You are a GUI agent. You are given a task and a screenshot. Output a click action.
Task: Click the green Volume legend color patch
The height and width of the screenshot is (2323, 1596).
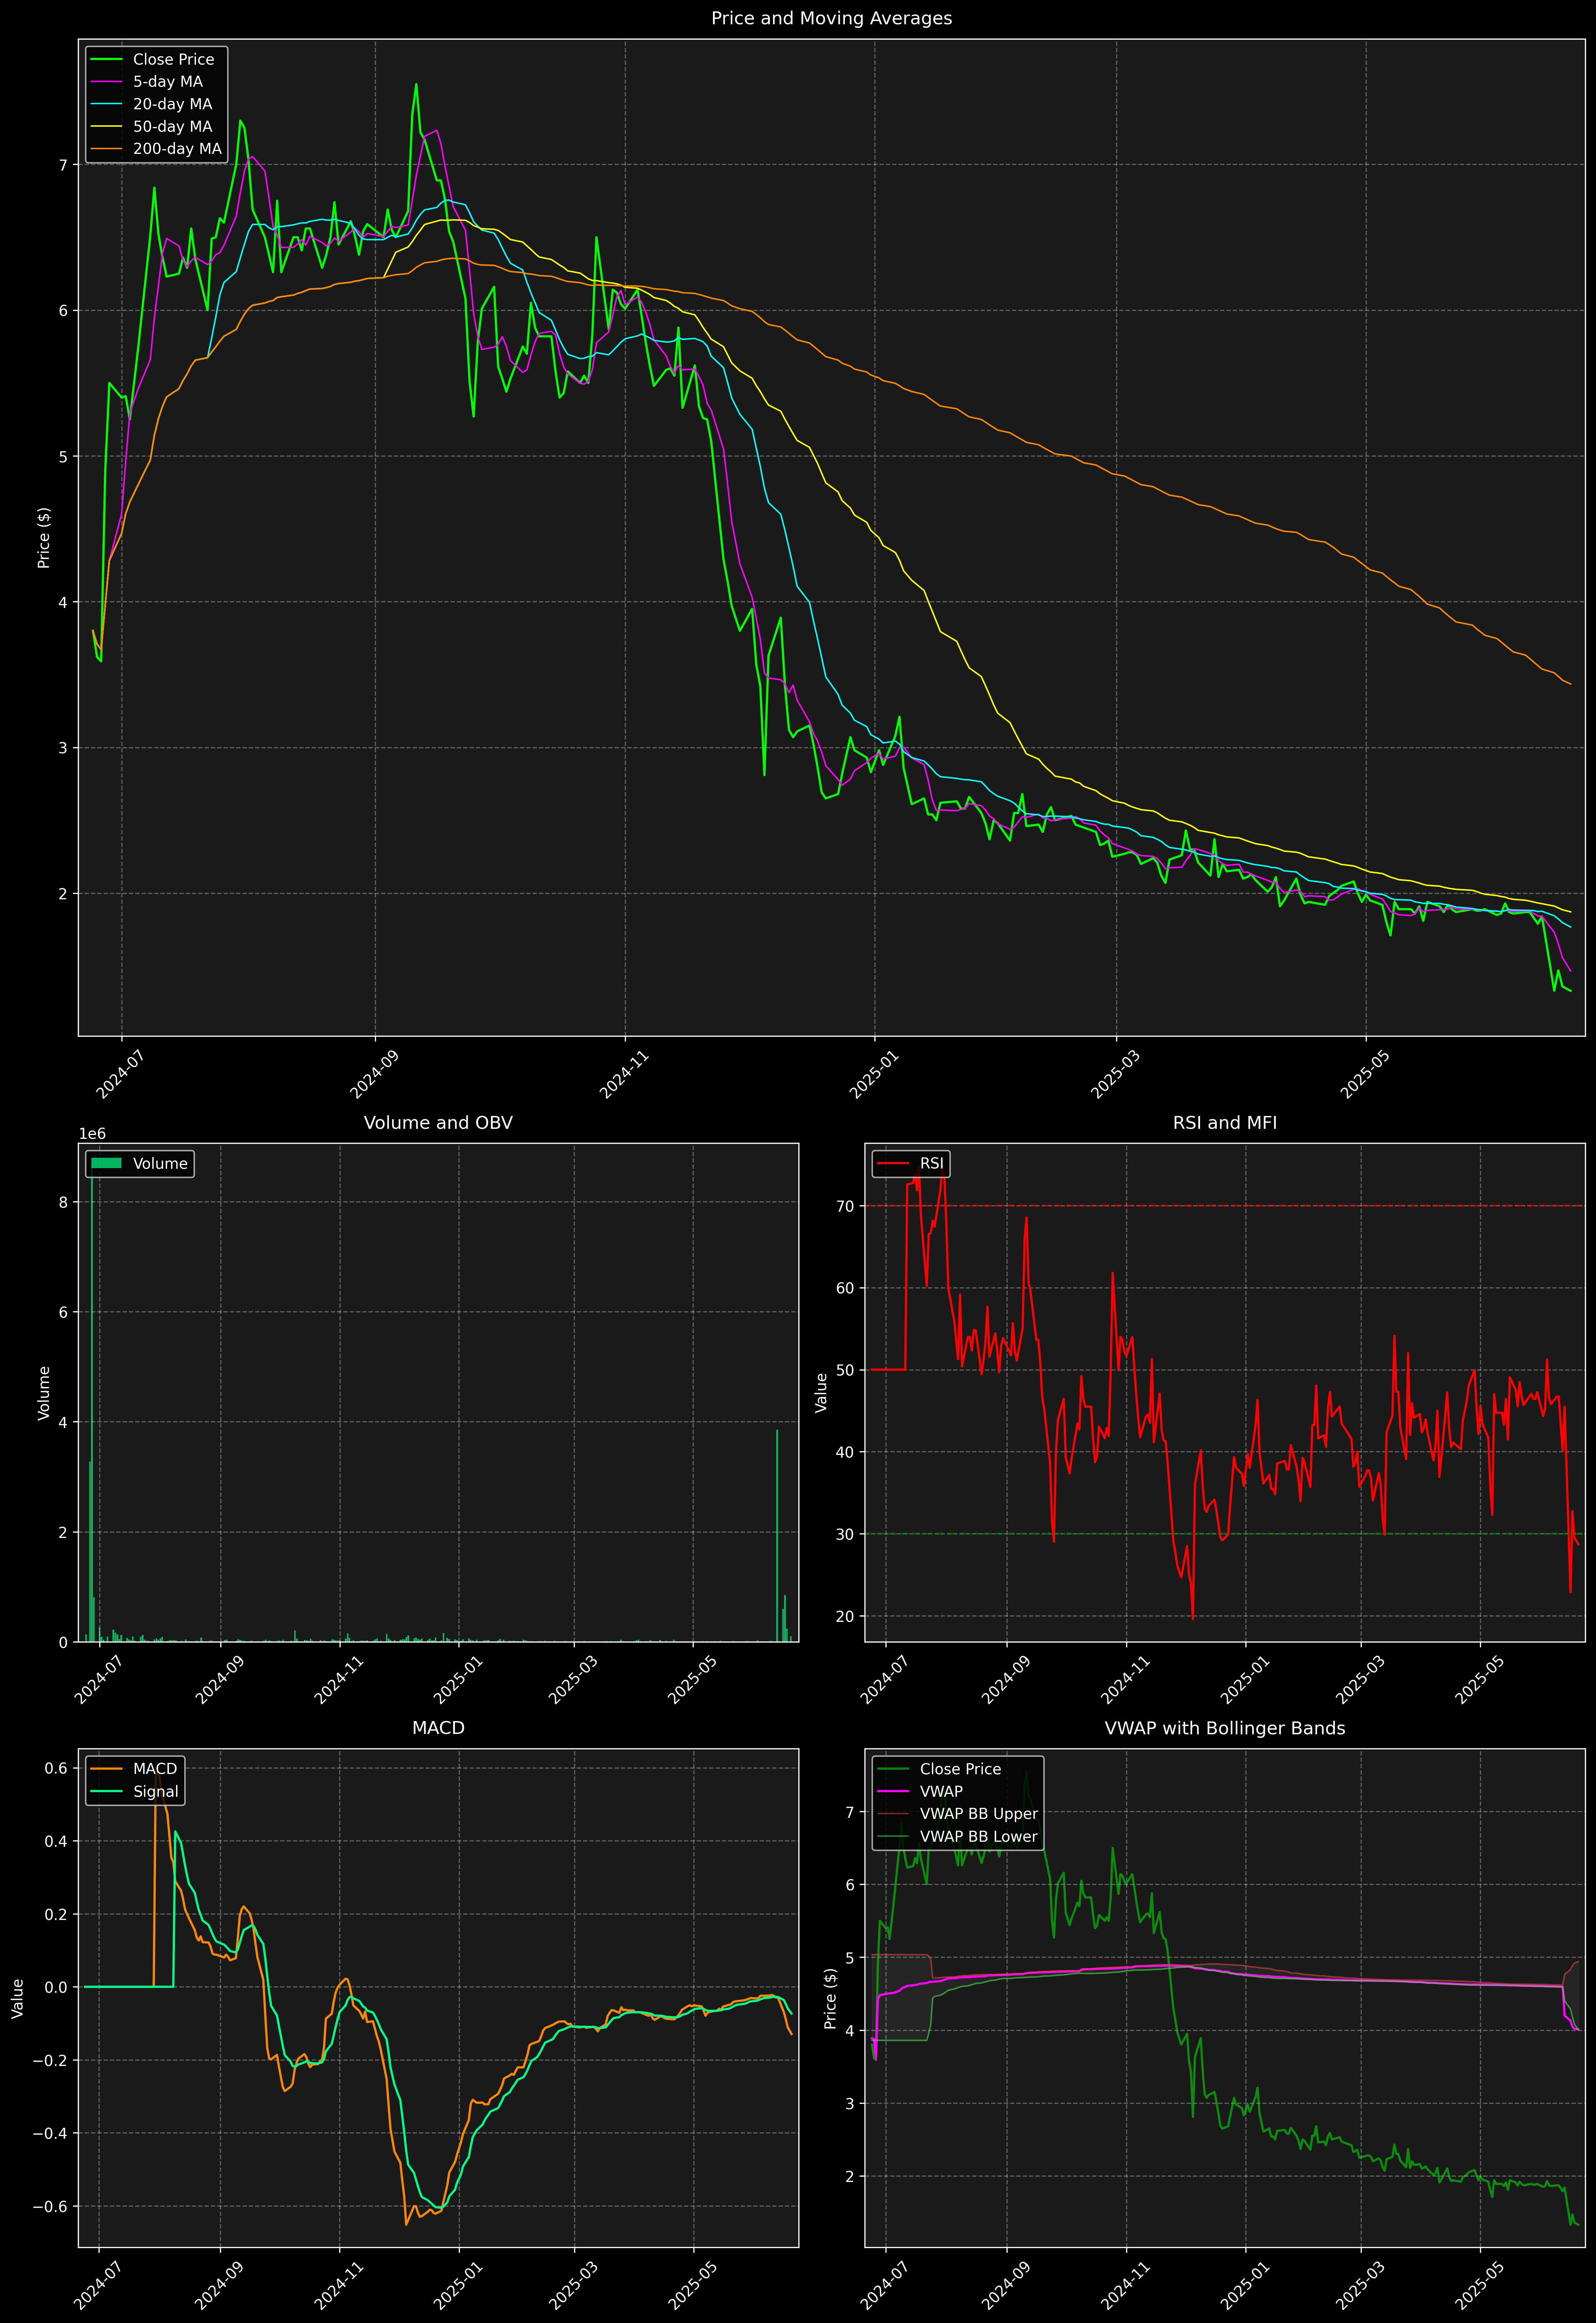coord(106,1163)
